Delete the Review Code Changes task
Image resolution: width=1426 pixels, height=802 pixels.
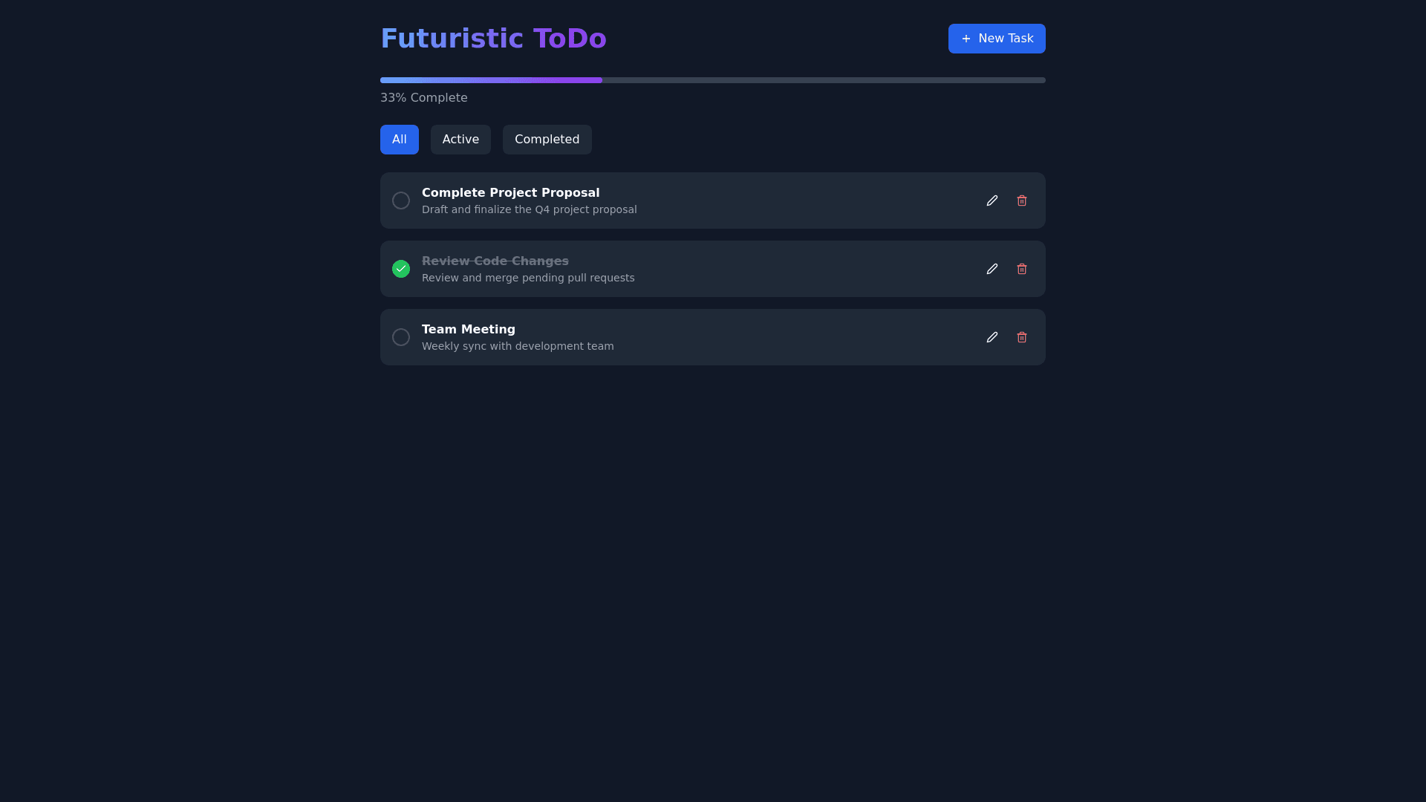[x=1021, y=269]
